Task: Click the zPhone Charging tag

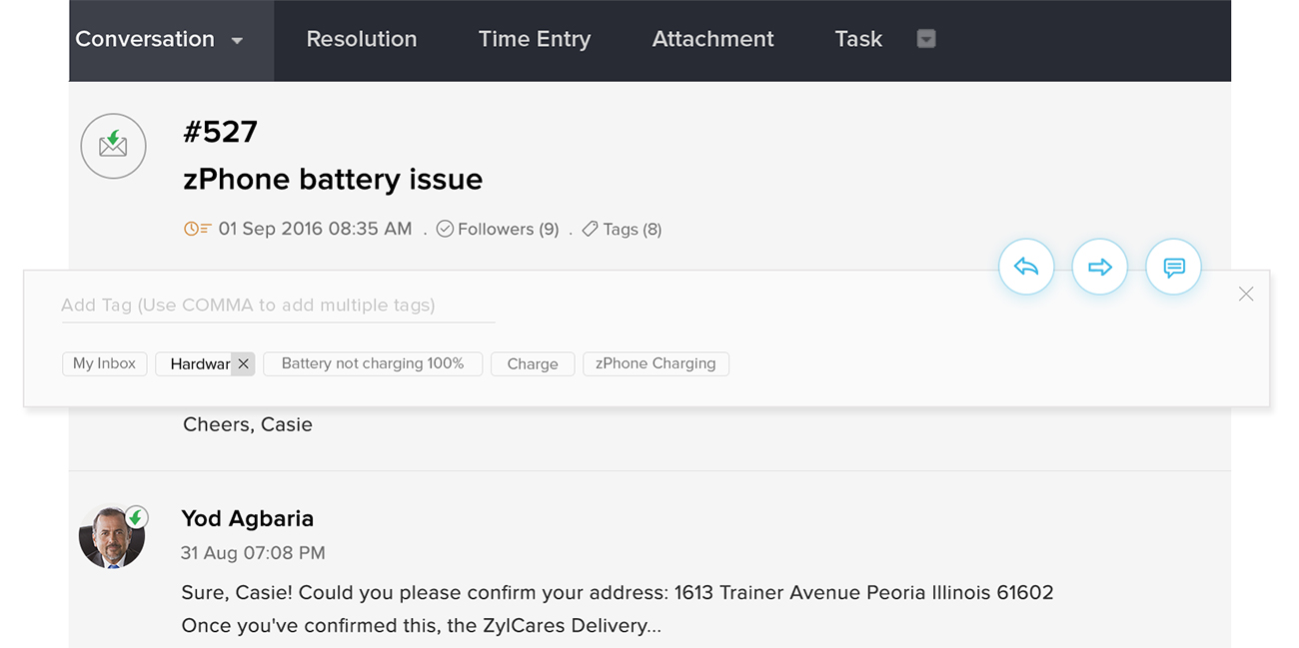Action: (655, 363)
